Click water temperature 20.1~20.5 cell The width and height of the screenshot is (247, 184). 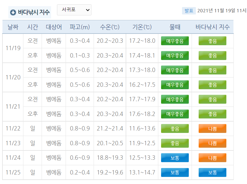click(110, 143)
